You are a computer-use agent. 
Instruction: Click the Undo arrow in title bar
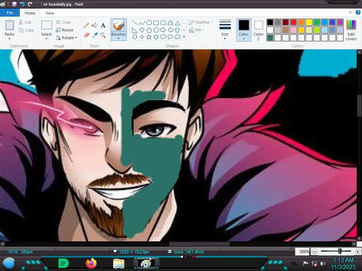(x=22, y=4)
